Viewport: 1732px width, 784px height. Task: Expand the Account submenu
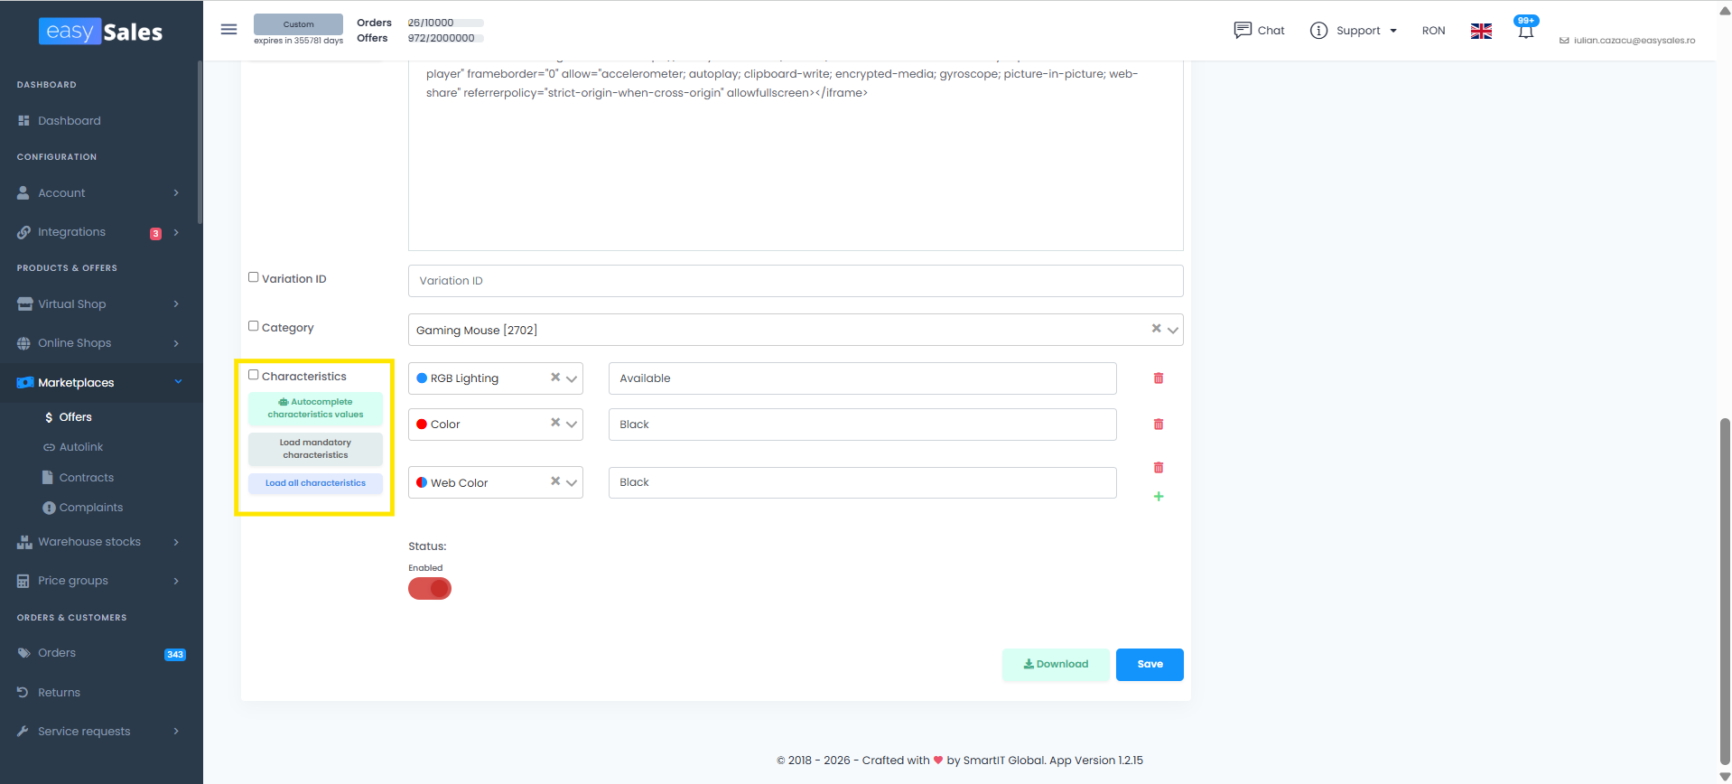point(176,193)
